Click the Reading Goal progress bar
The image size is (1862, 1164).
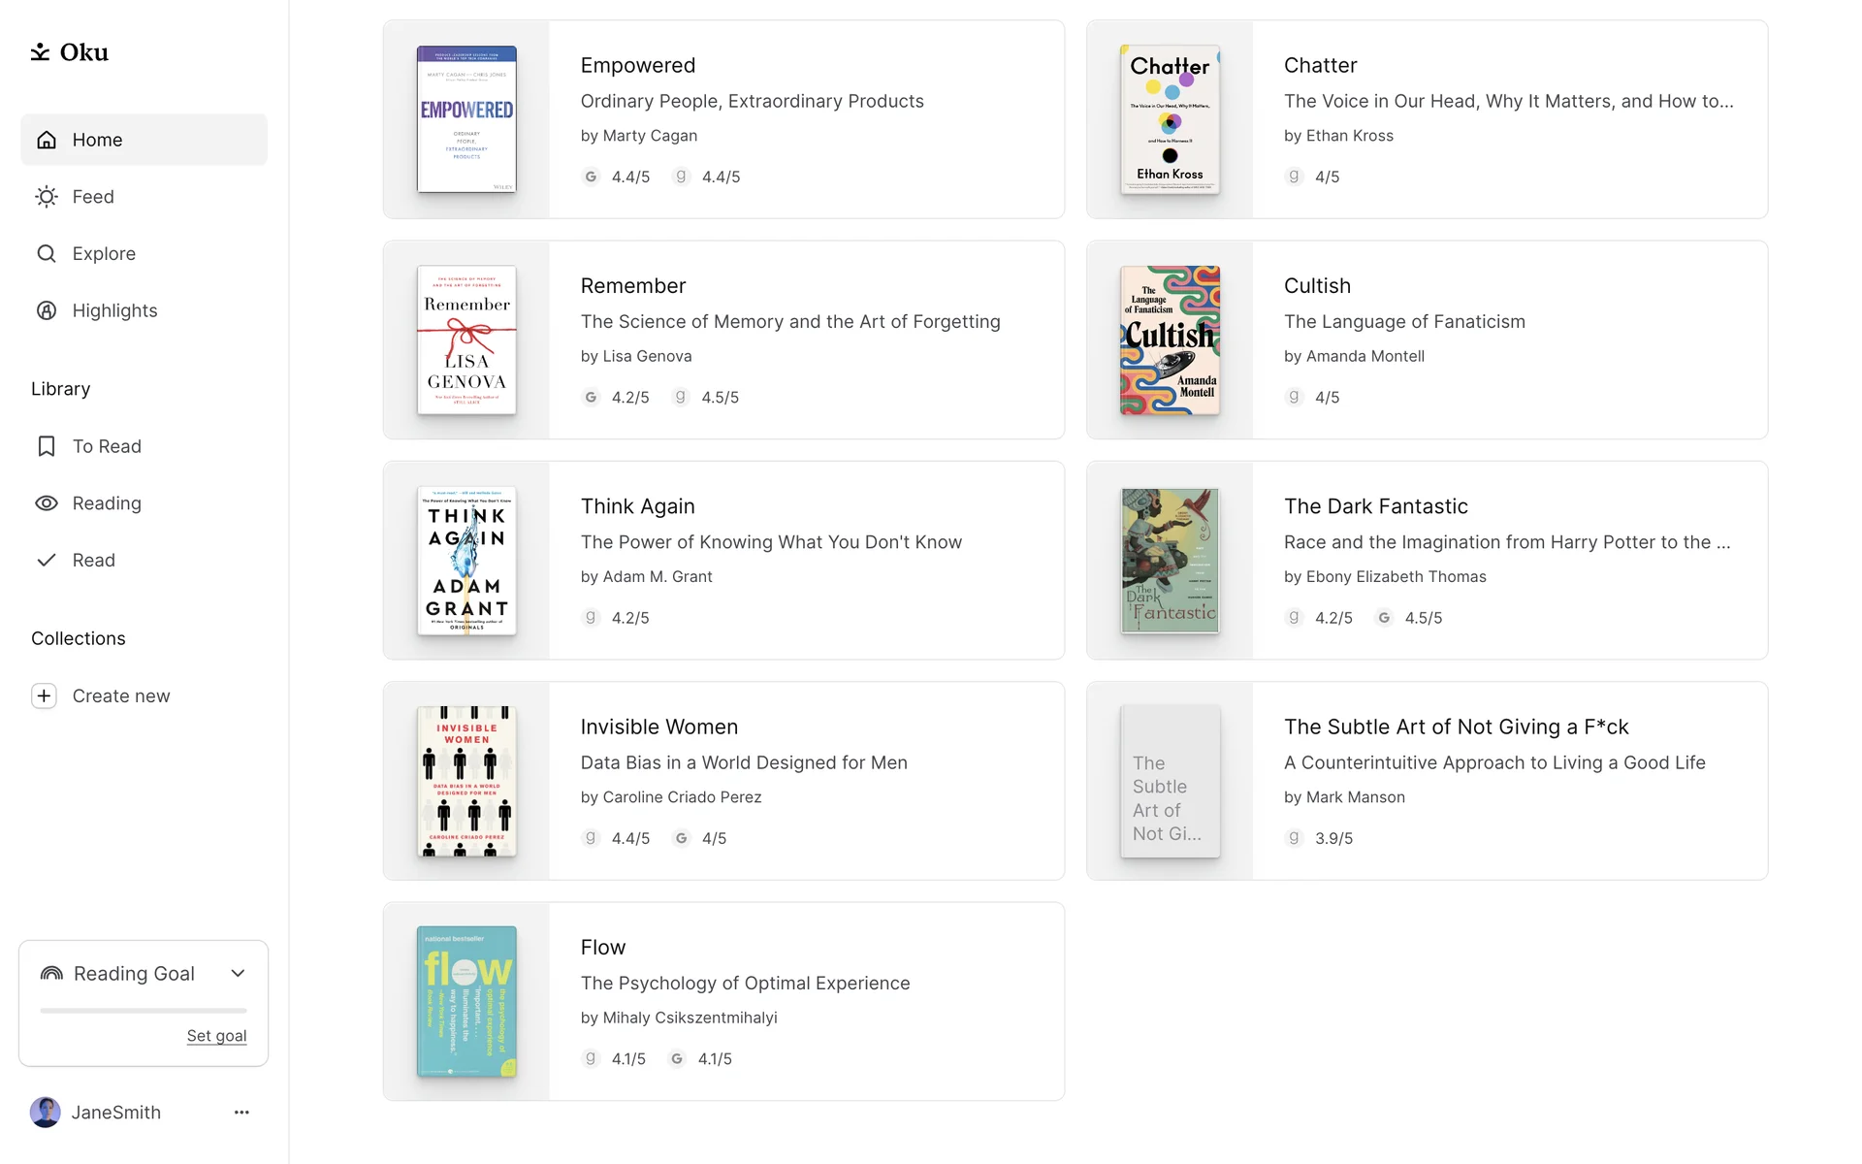pos(144,1011)
